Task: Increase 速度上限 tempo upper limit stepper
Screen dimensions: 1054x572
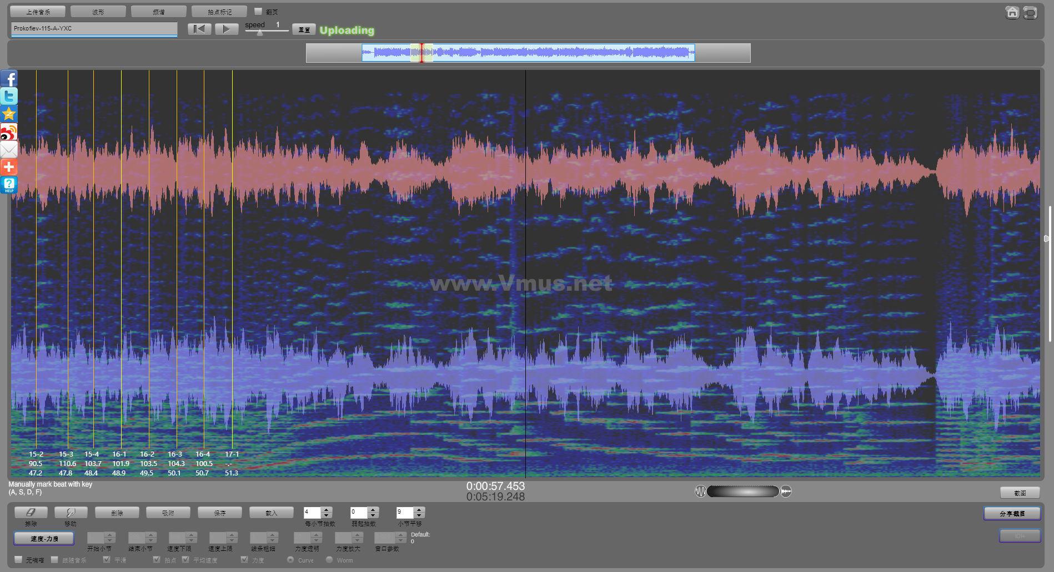Action: point(232,535)
